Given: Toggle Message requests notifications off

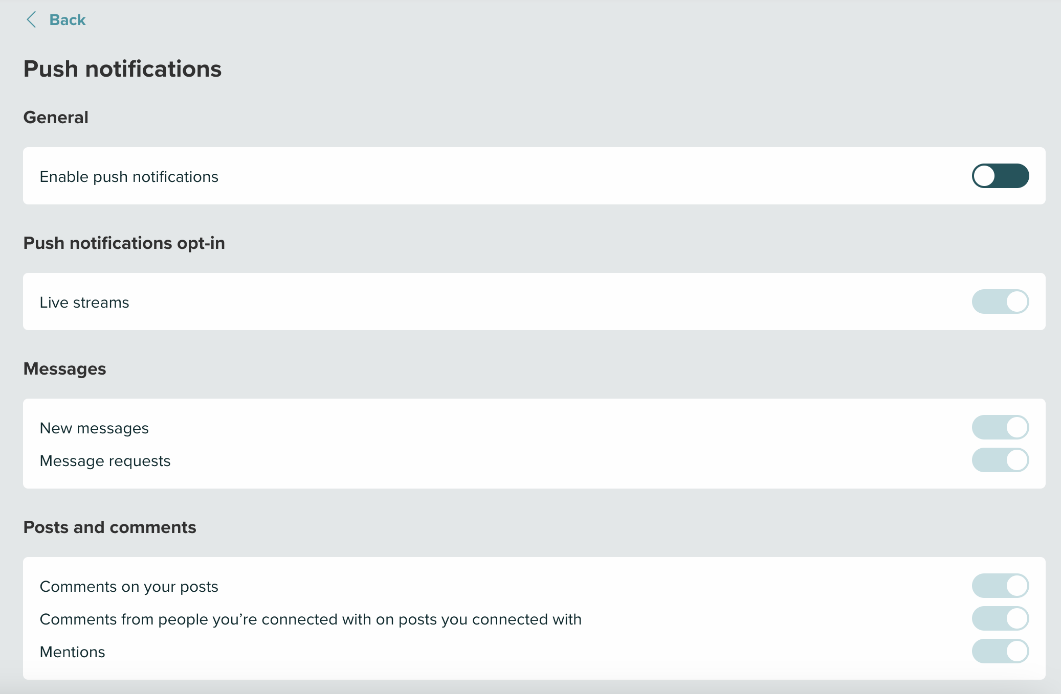Looking at the screenshot, I should pos(1000,460).
